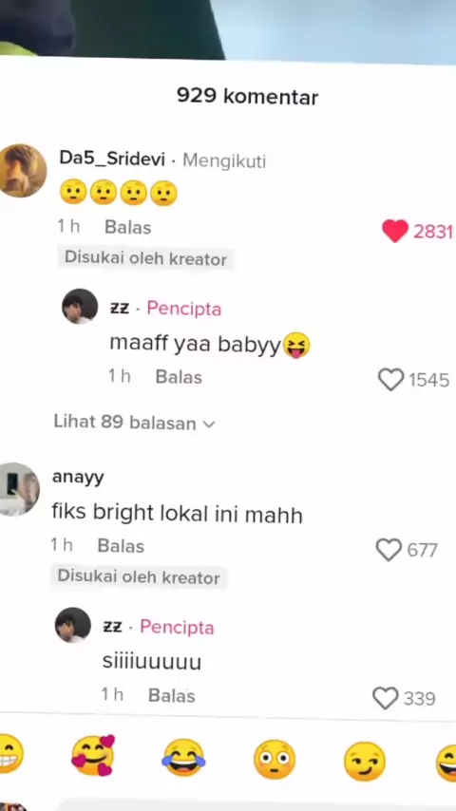Open zz creator avatar in first reply
This screenshot has width=456, height=811.
click(80, 306)
